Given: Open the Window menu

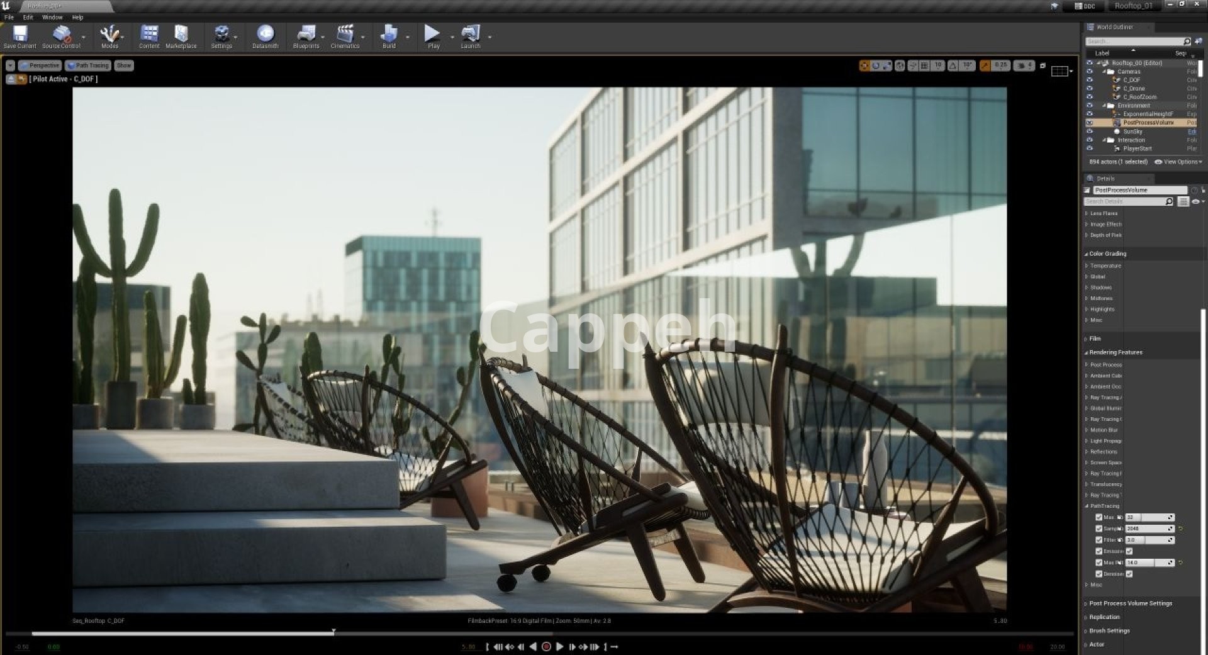Looking at the screenshot, I should [52, 18].
